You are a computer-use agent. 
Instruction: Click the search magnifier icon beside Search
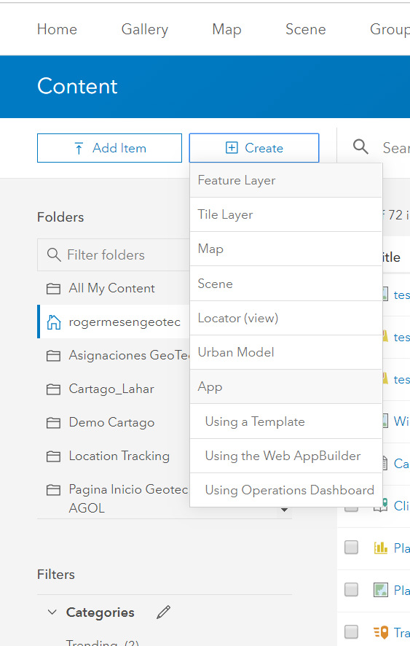[360, 147]
